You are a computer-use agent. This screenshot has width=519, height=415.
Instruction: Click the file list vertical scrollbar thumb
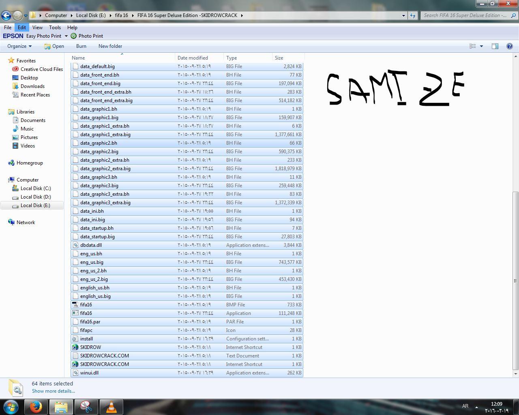pos(515,280)
